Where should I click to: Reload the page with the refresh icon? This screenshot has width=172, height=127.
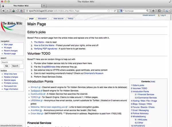(x=115, y=11)
